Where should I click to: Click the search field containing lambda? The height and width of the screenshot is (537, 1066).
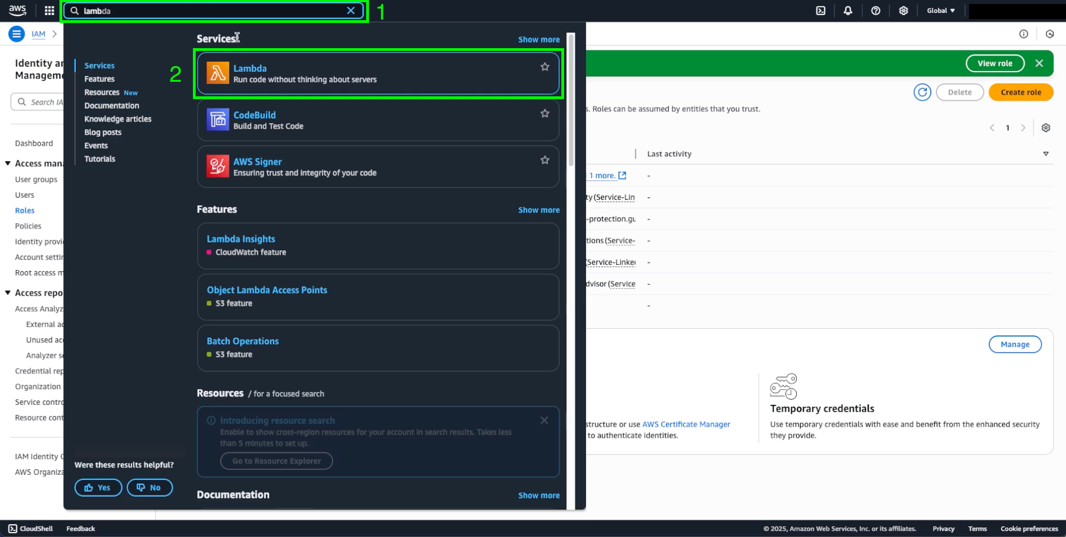[213, 11]
